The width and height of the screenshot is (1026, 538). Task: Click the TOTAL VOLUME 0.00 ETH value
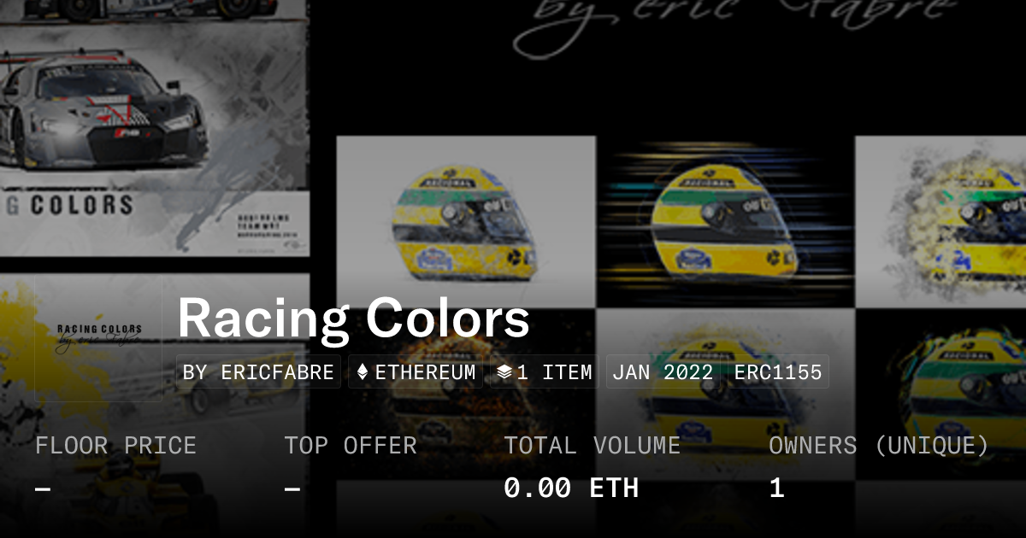pos(571,488)
